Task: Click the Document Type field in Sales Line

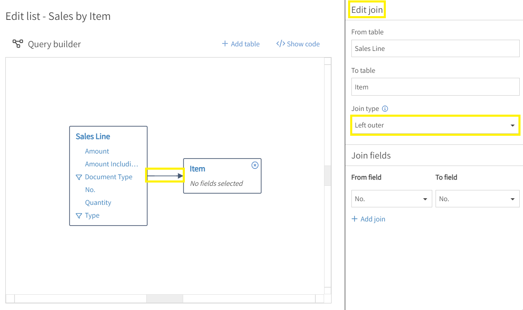Action: 109,177
